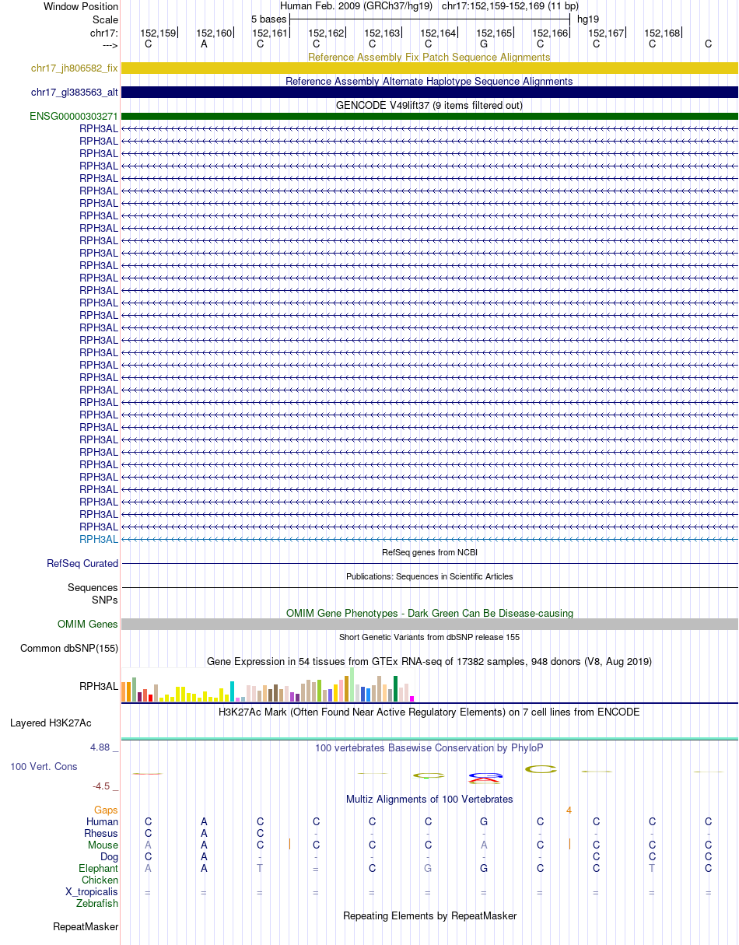
Task: Click the 'Sequences' publications label
Action: pos(93,588)
